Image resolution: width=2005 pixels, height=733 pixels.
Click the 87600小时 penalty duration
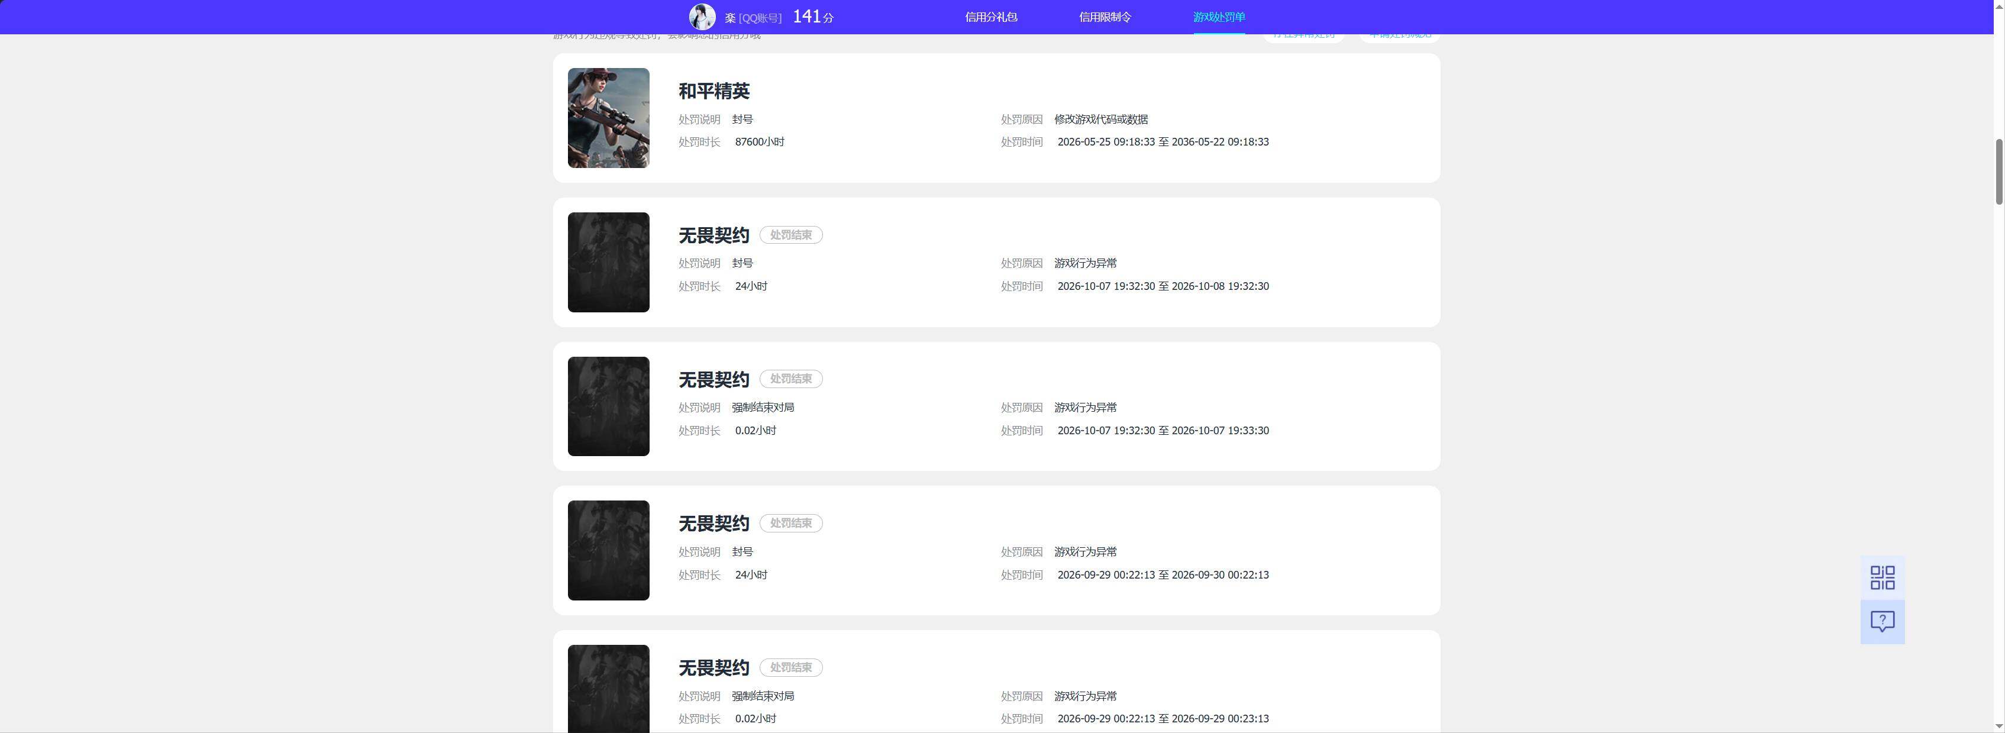click(x=760, y=143)
